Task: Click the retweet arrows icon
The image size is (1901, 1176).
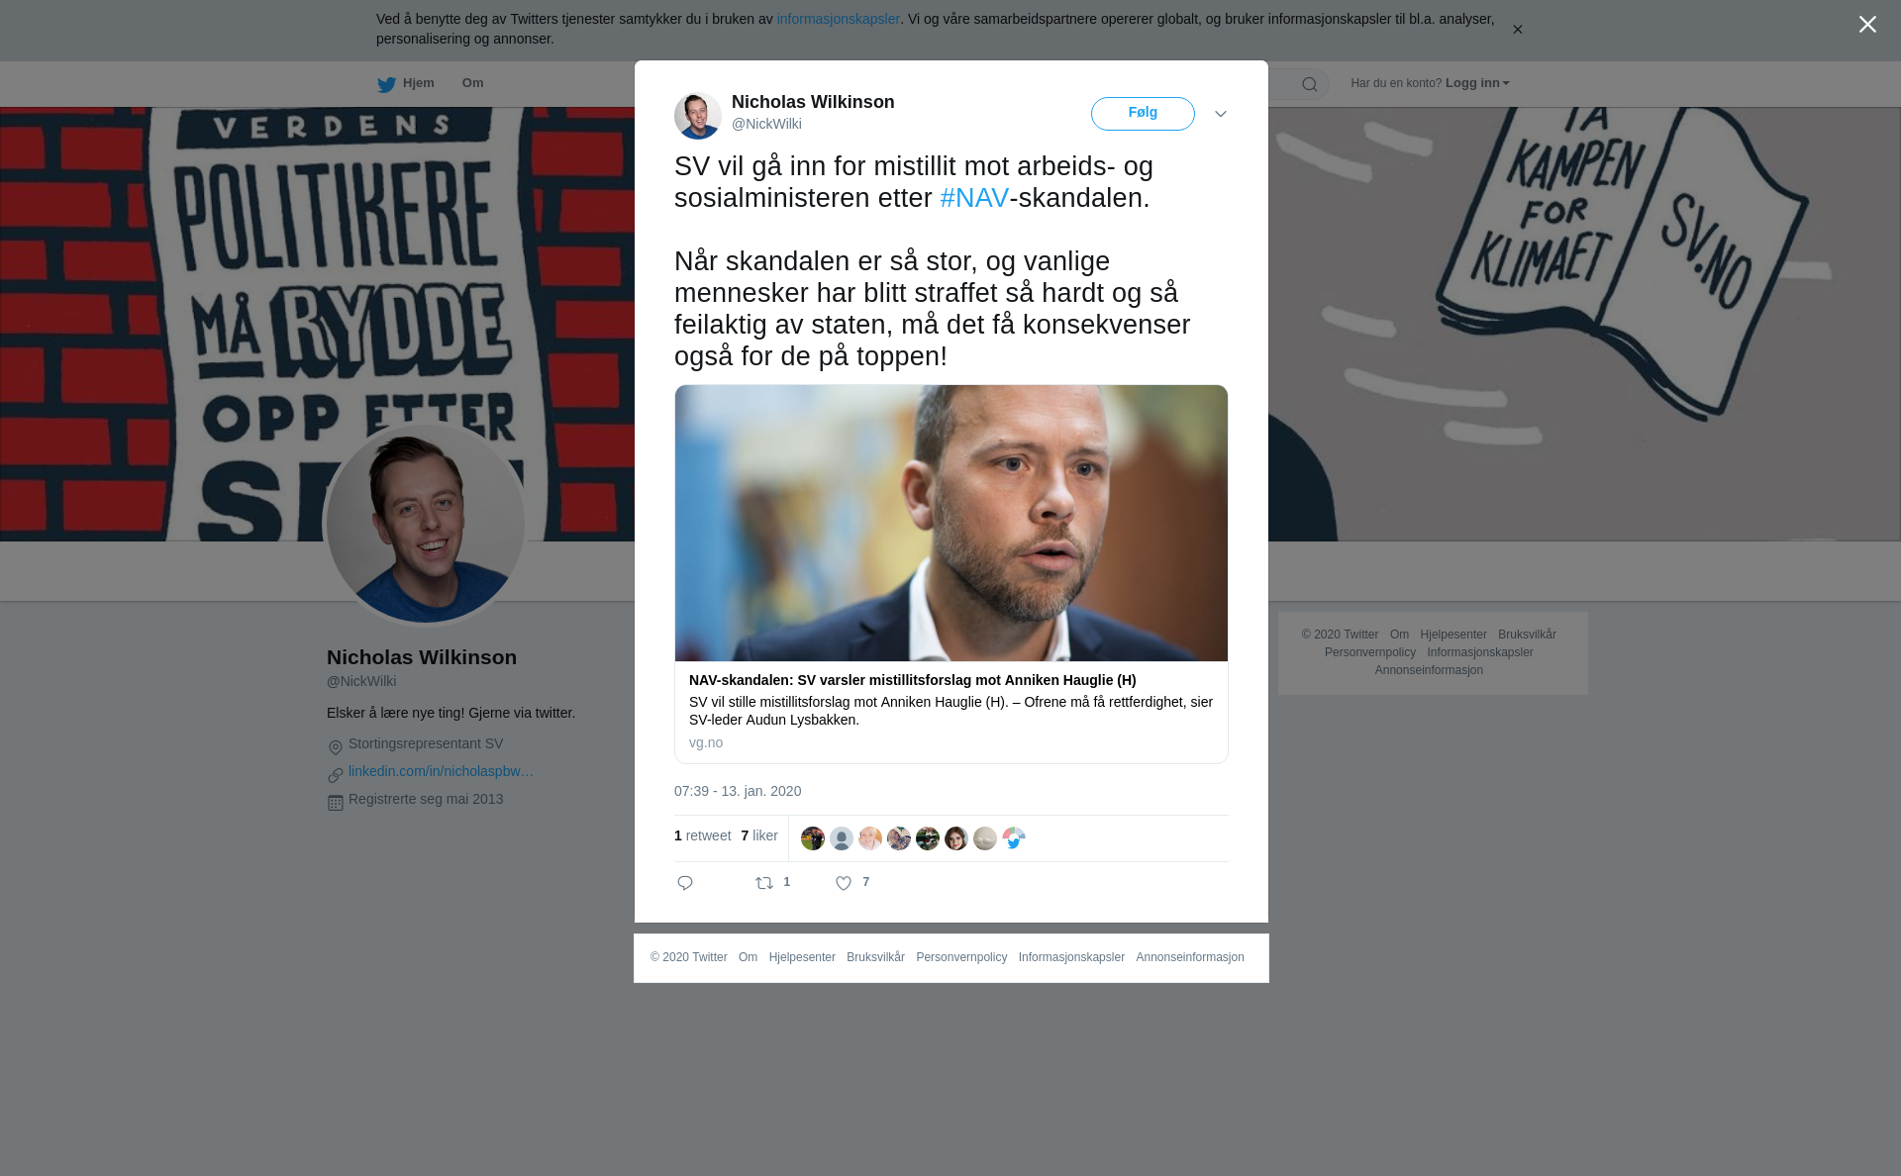Action: pyautogui.click(x=764, y=883)
